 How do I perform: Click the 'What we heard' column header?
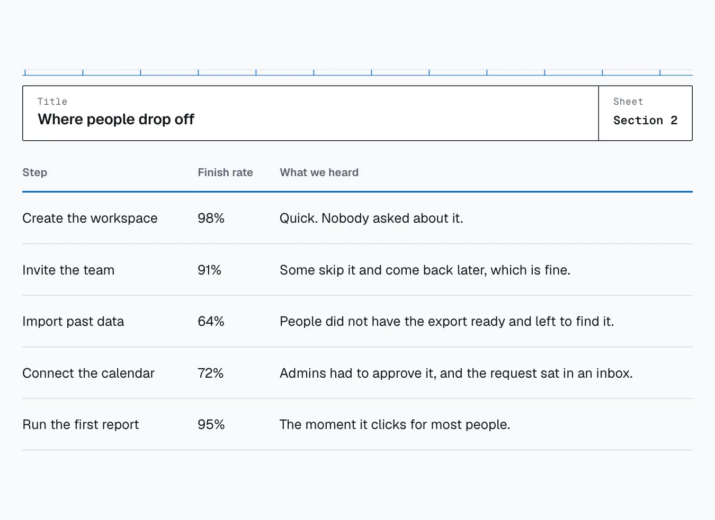tap(319, 172)
